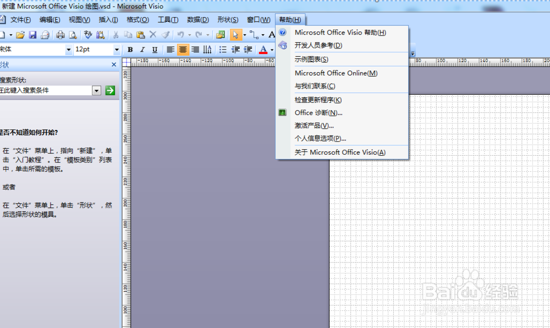
Task: Open Print Preview from toolbar
Action: click(73, 35)
